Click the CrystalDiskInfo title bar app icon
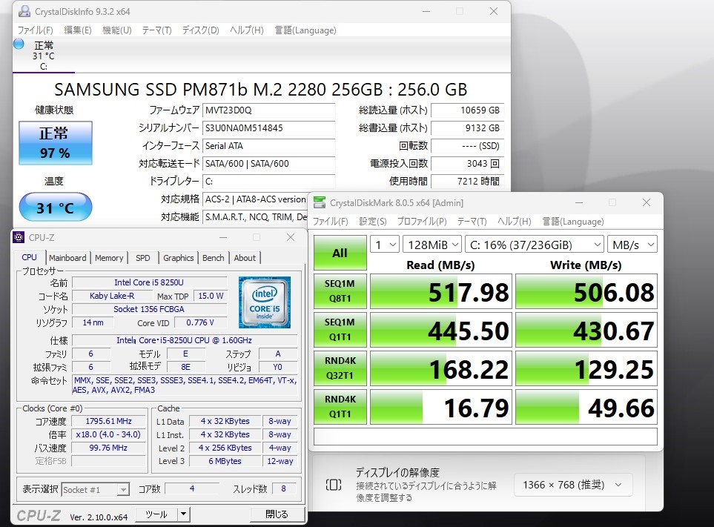Viewport: 714px width, 527px height. pos(24,11)
